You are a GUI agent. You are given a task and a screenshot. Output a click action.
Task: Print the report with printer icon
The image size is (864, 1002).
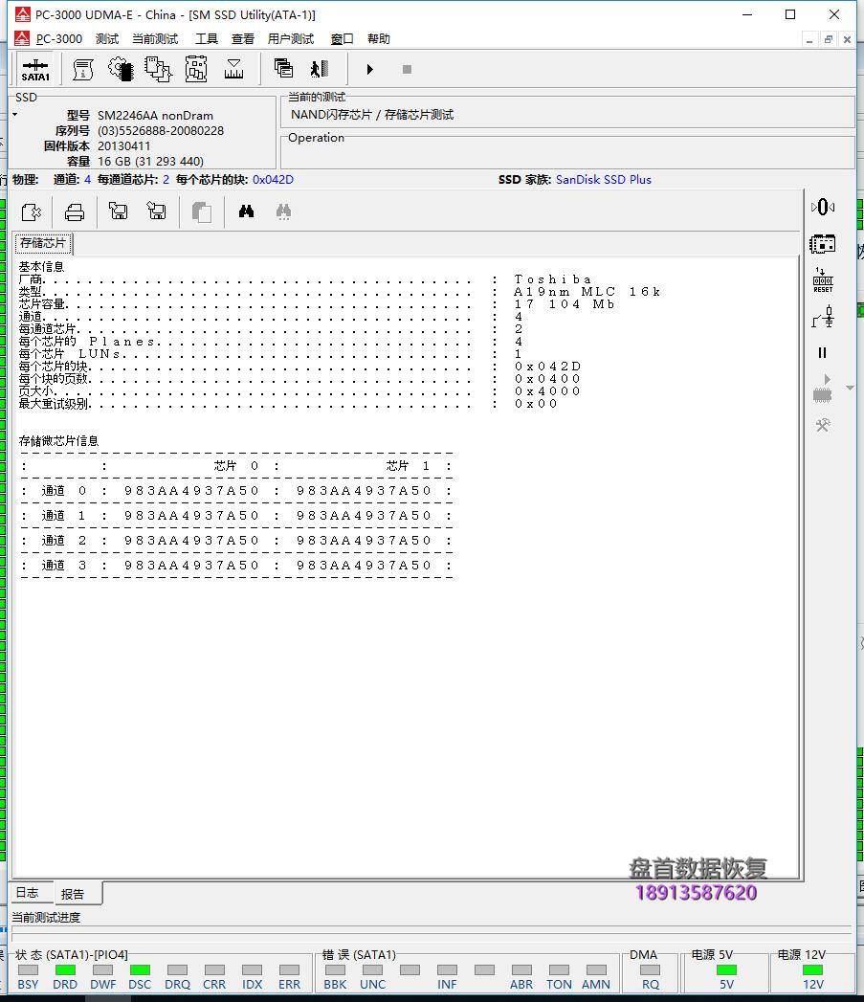[74, 212]
